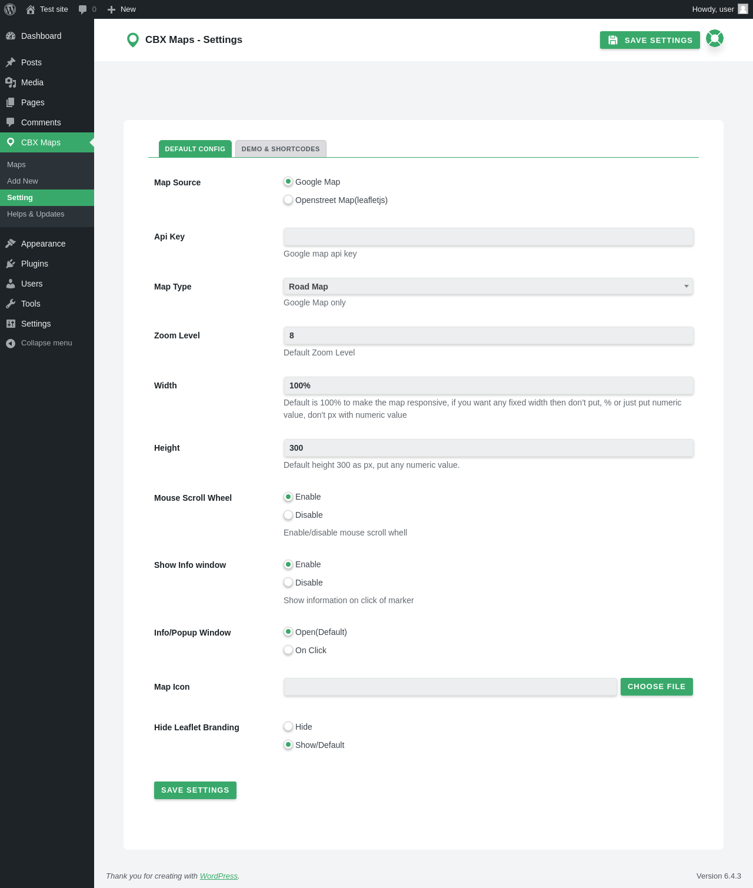
Task: Enable the Mouse Scroll Wheel option
Action: click(288, 497)
